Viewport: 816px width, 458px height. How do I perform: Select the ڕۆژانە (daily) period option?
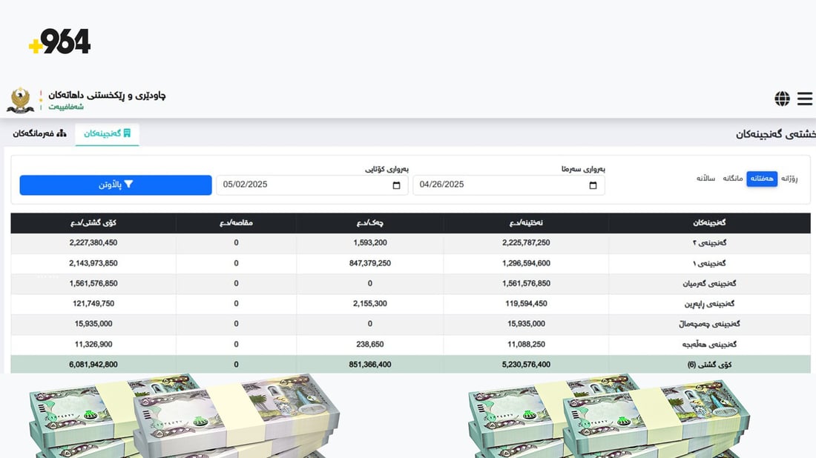point(789,179)
